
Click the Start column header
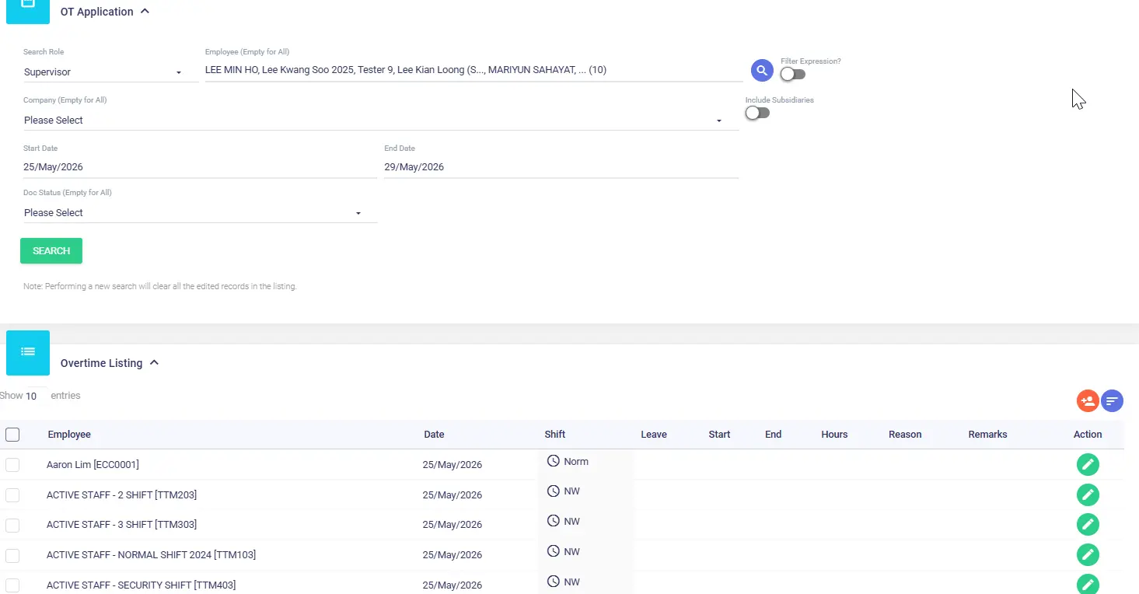[719, 435]
